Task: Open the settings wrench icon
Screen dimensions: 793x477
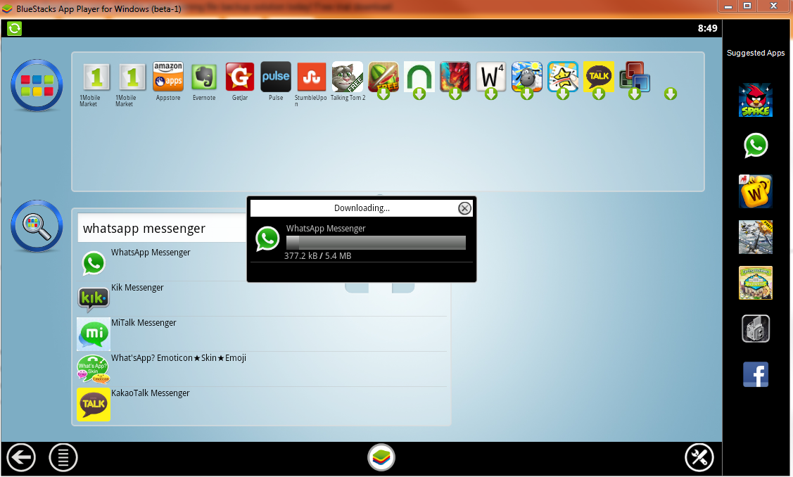Action: click(x=699, y=458)
